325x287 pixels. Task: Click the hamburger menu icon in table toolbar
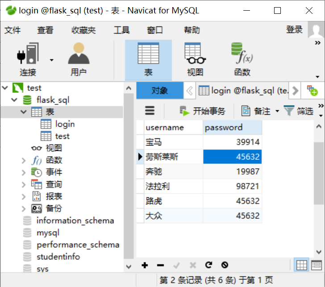click(150, 110)
